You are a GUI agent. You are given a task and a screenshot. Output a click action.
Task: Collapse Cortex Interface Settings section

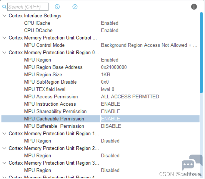click(4, 16)
